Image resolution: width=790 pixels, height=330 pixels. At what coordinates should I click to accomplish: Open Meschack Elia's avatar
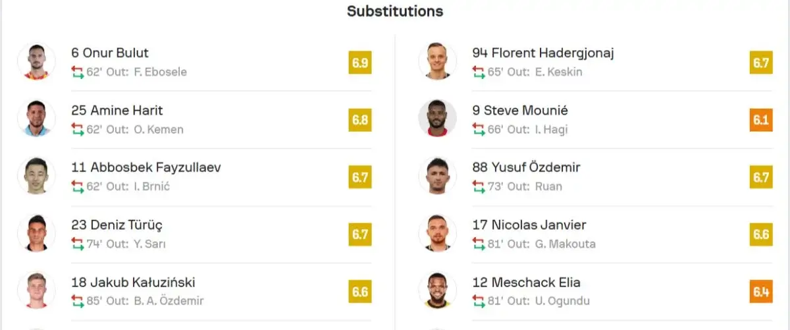438,291
